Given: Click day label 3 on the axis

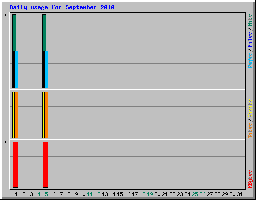Looking at the screenshot, I should (x=31, y=194).
